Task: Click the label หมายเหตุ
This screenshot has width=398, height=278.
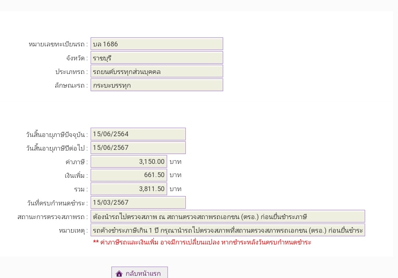Action: click(x=73, y=231)
